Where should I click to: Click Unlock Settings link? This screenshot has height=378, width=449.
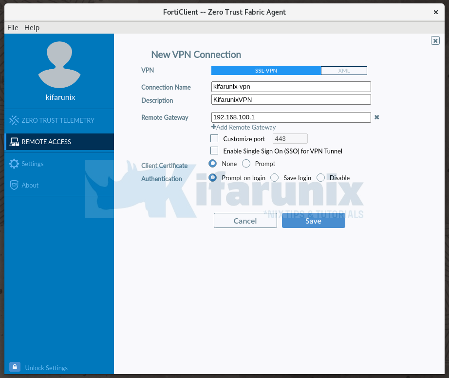click(46, 368)
